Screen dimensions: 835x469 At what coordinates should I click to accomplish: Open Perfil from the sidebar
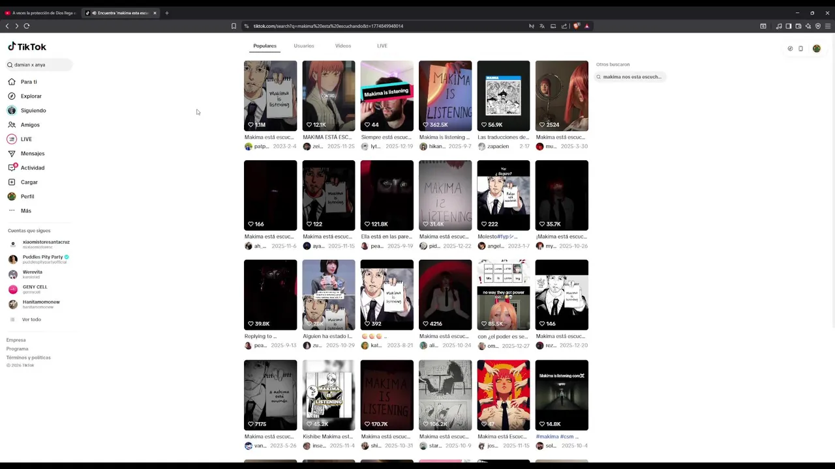(x=21, y=197)
